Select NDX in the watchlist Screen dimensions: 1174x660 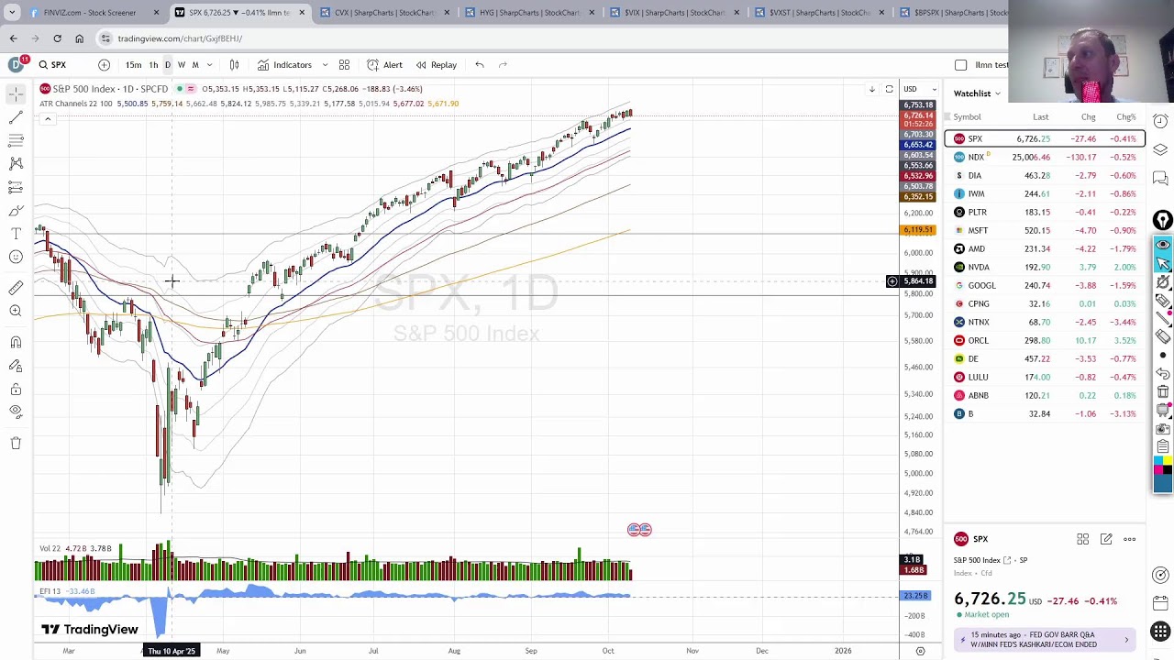point(1045,157)
